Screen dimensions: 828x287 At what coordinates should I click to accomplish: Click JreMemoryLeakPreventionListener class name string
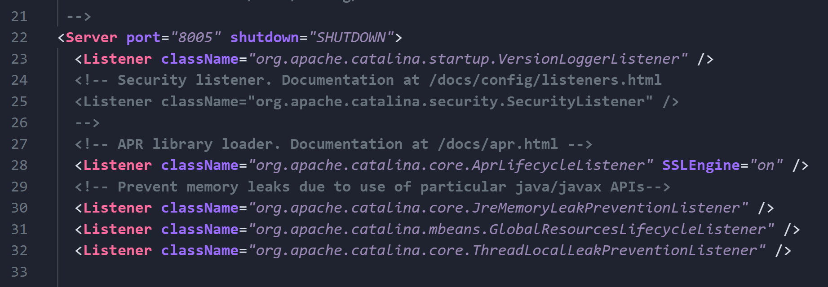(498, 208)
